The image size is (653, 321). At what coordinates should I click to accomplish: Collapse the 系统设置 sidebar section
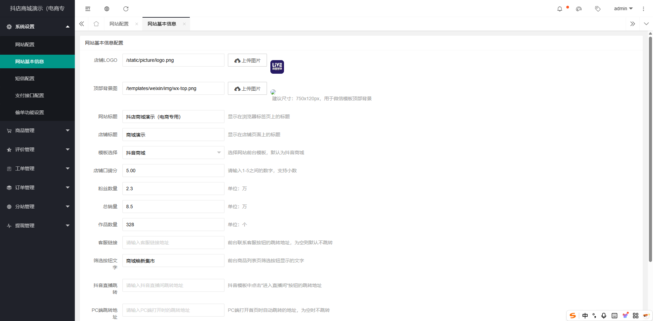[x=37, y=26]
